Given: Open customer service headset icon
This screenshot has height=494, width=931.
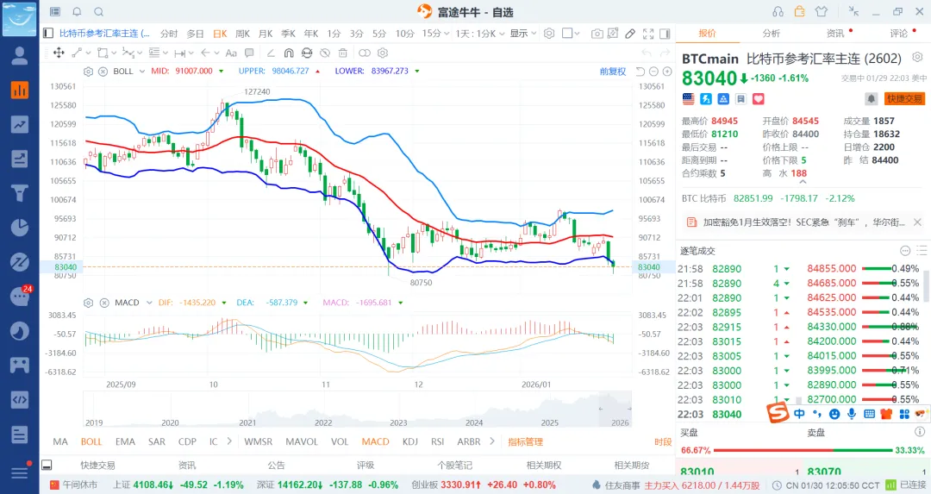Looking at the screenshot, I should point(778,11).
